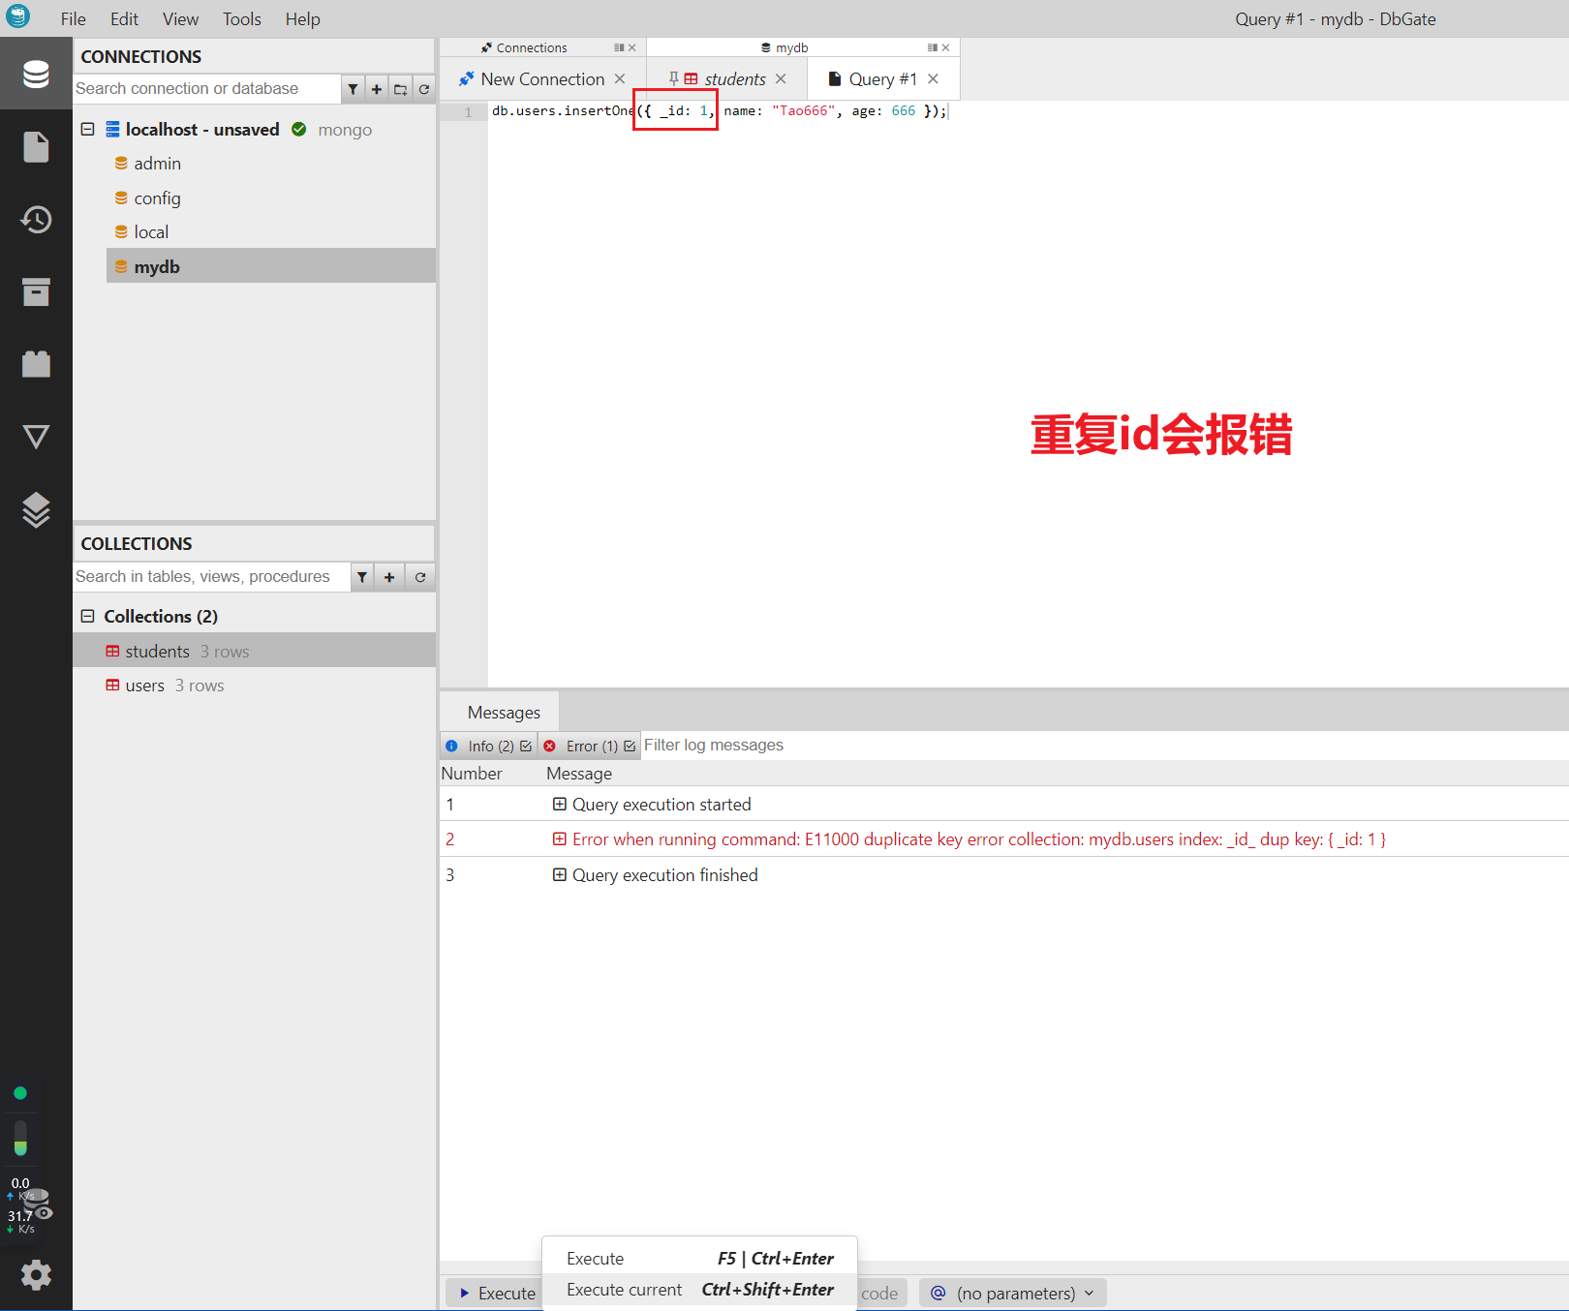Viewport: 1569px width, 1311px height.
Task: Switch to the students tab
Action: pyautogui.click(x=734, y=79)
